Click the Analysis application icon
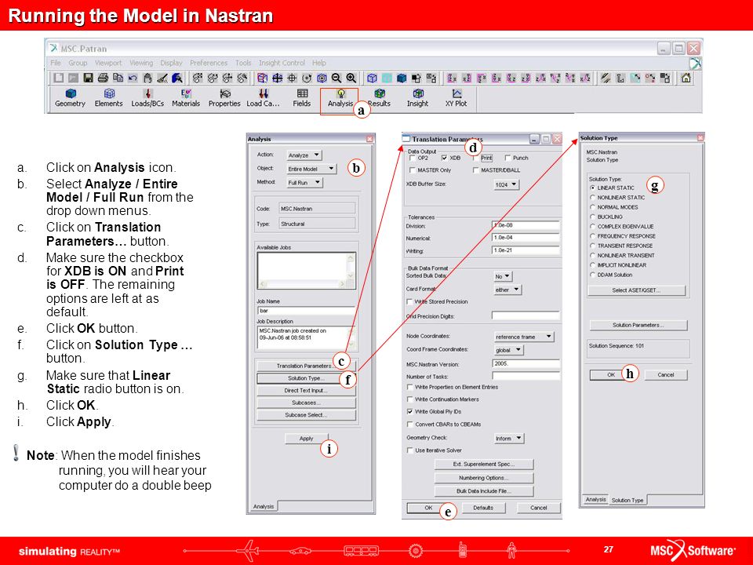The height and width of the screenshot is (565, 753). pos(340,98)
